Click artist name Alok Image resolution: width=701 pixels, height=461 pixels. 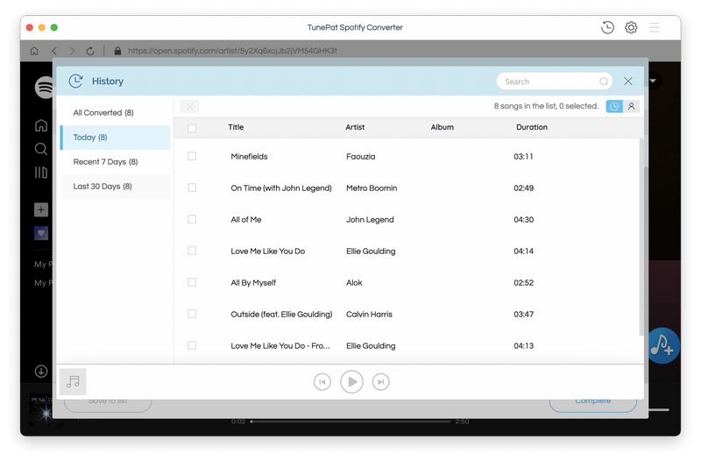(x=354, y=282)
